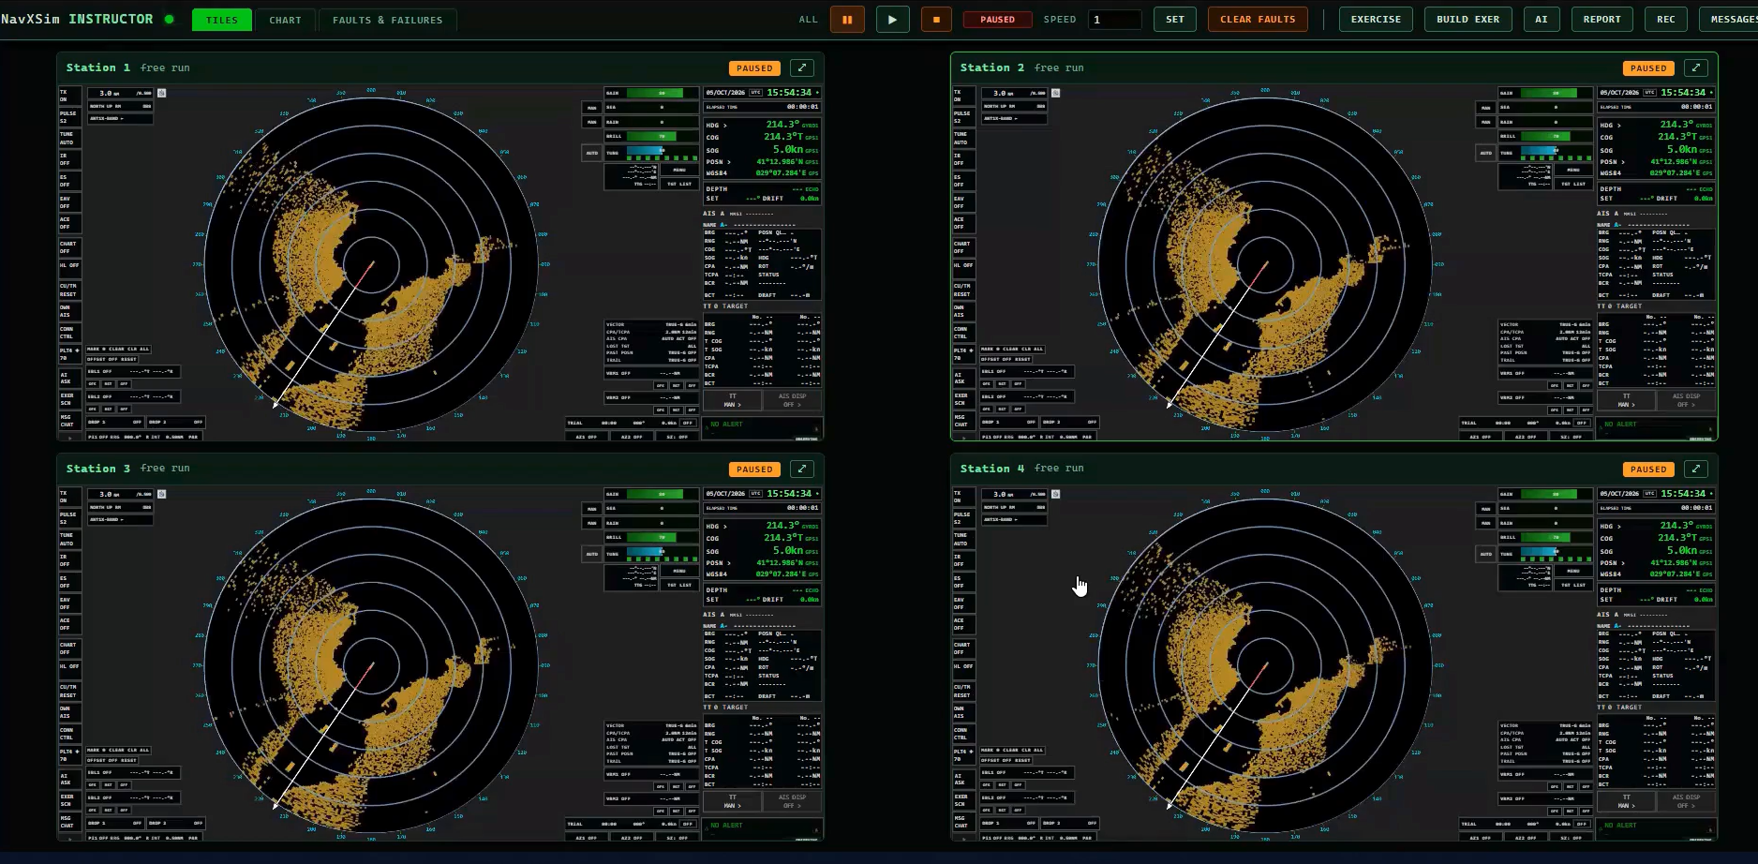The image size is (1758, 864).
Task: Toggle TUNE AUTO button in Station 4
Action: coord(962,539)
